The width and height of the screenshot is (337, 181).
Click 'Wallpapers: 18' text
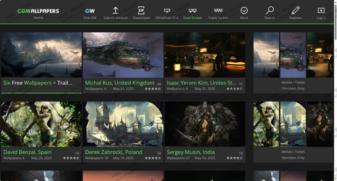click(x=96, y=158)
